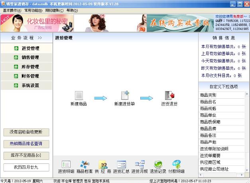Open the 新建进货单 icon

coord(125,95)
